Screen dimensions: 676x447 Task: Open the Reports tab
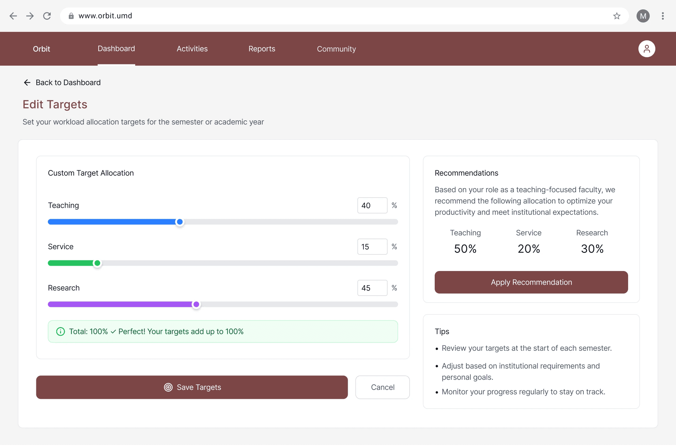262,49
